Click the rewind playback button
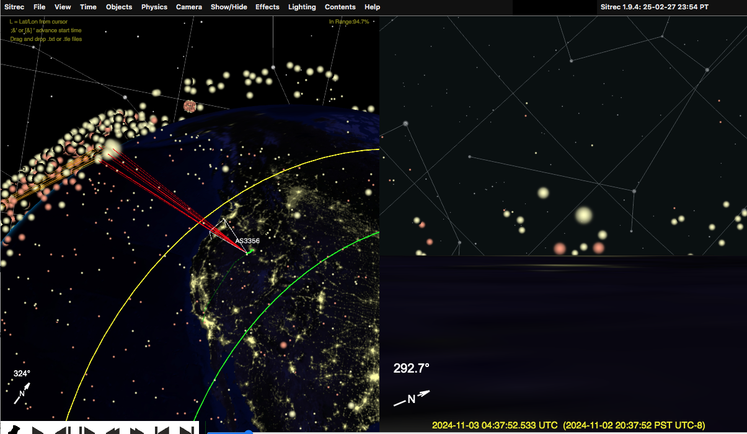The height and width of the screenshot is (434, 747). [112, 429]
